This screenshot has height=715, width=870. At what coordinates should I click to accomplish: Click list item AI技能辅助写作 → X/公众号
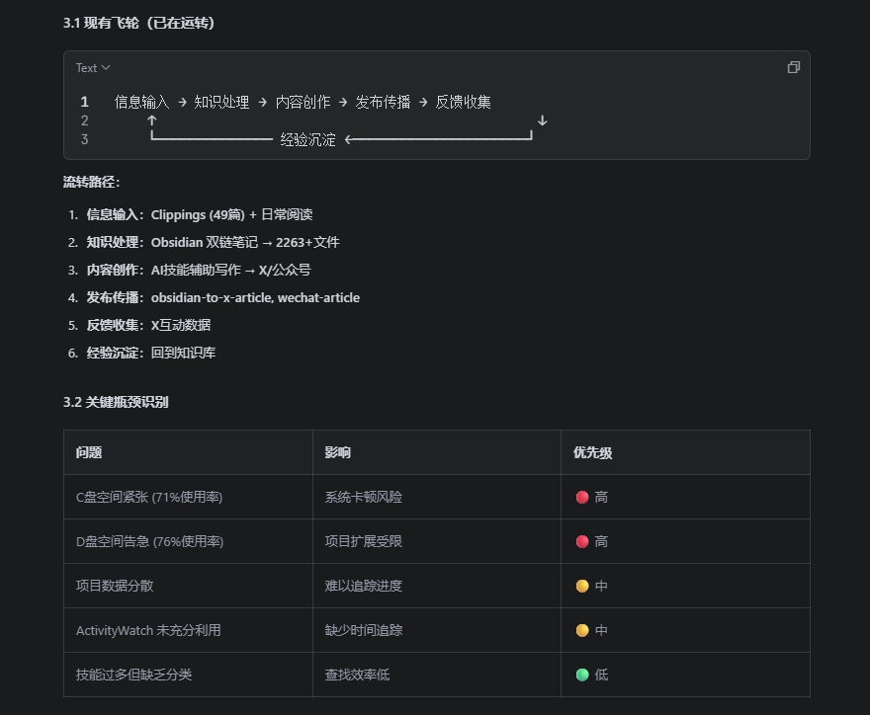coord(230,270)
